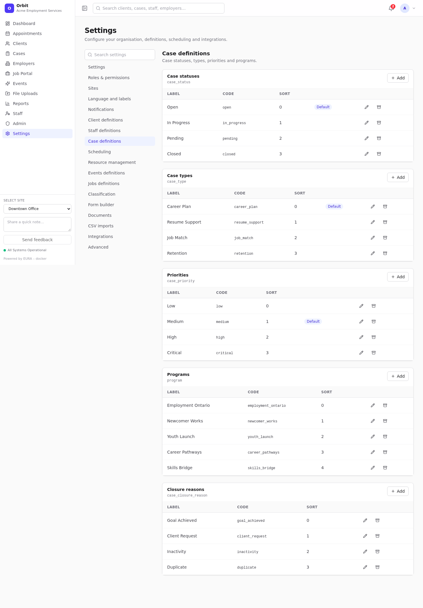Screen dimensions: 423x608
Task: Add a new closure reason
Action: (398, 491)
